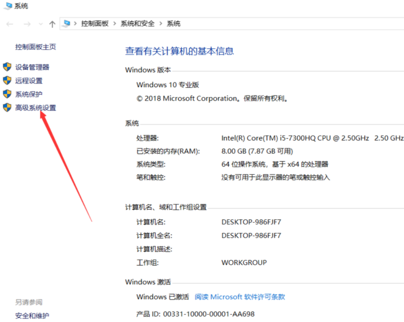Expand chevron after 控制面板 in breadcrumb
Screen dimensions: 404x322
click(115, 24)
